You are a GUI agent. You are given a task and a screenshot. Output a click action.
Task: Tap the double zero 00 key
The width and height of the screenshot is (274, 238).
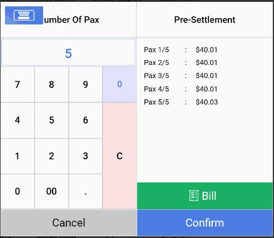pyautogui.click(x=51, y=191)
